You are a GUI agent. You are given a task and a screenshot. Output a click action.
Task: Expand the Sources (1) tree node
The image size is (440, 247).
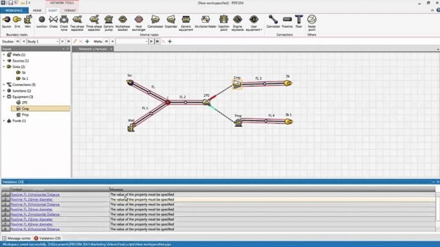(4, 60)
